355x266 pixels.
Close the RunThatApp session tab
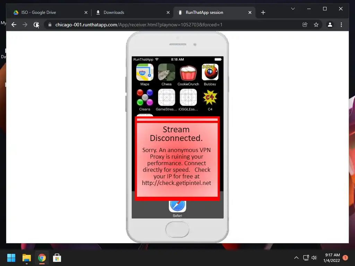click(250, 12)
